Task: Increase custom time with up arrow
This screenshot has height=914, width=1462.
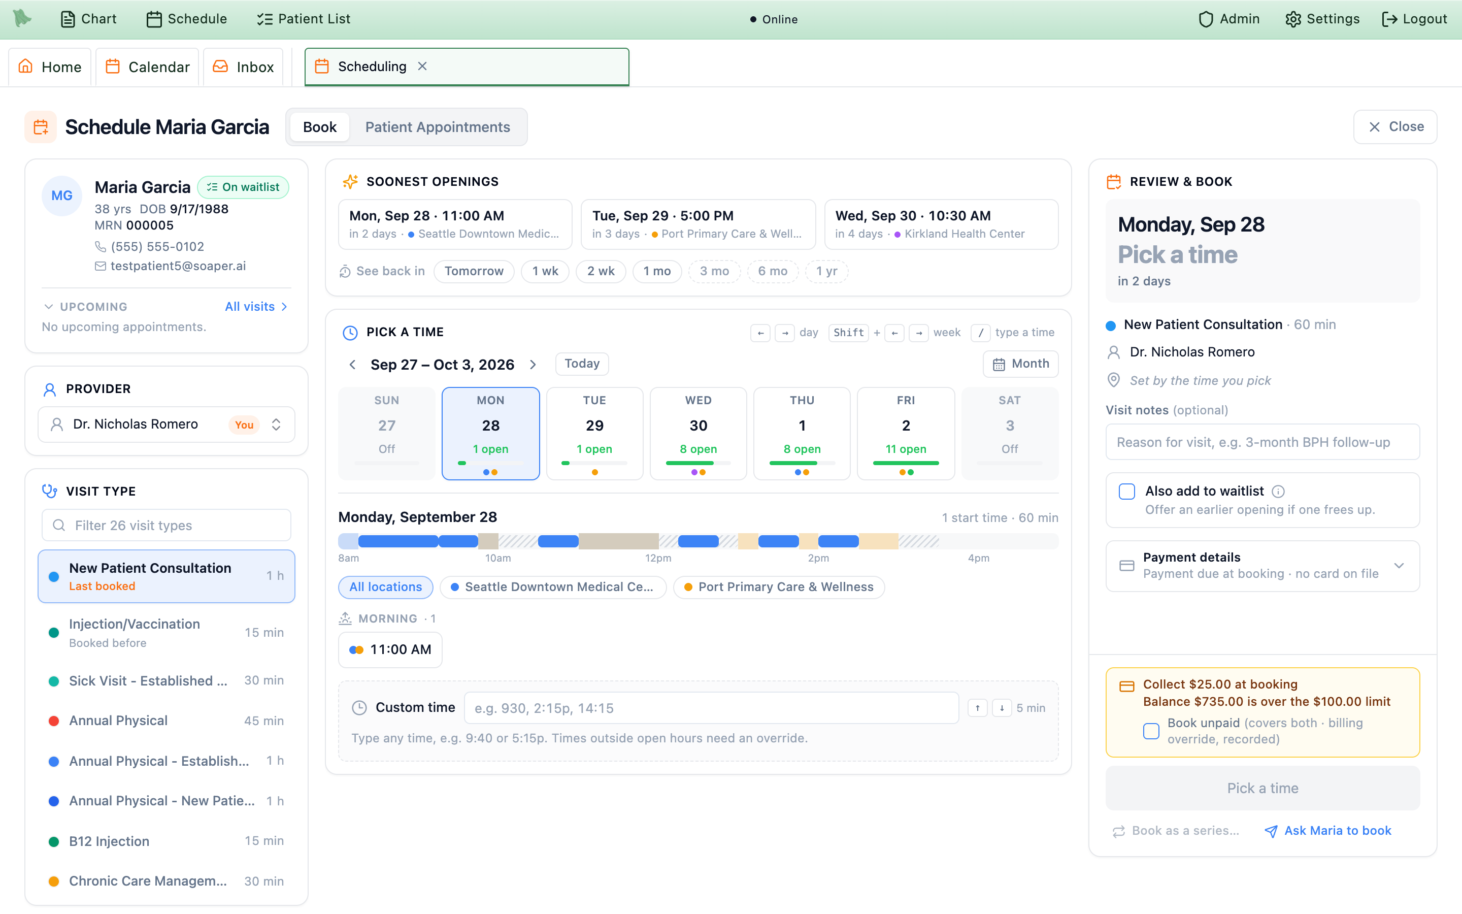Action: tap(978, 708)
